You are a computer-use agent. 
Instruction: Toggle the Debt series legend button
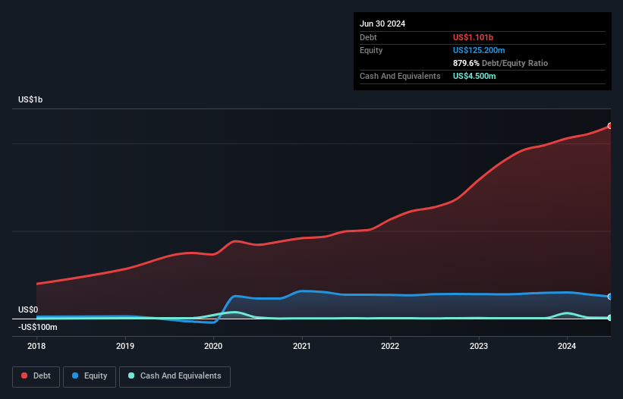click(x=36, y=376)
